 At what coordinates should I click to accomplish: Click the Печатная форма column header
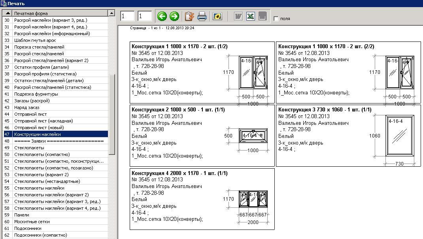pyautogui.click(x=60, y=13)
